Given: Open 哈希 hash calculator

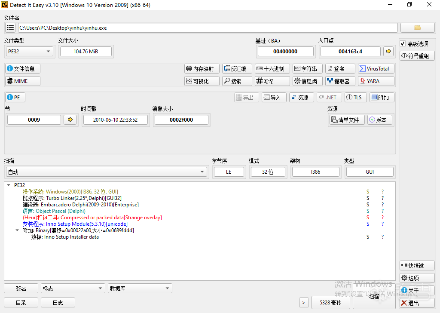Looking at the screenshot, I should (x=272, y=81).
